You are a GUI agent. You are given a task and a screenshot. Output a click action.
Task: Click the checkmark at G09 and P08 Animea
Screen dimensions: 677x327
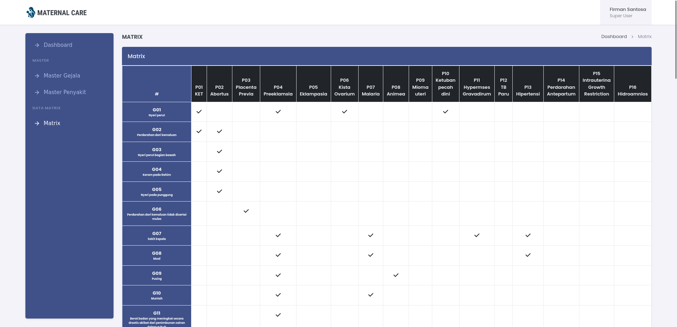coord(396,275)
